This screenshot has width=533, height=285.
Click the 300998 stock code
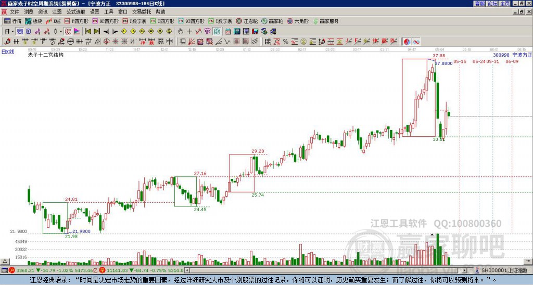click(501, 55)
